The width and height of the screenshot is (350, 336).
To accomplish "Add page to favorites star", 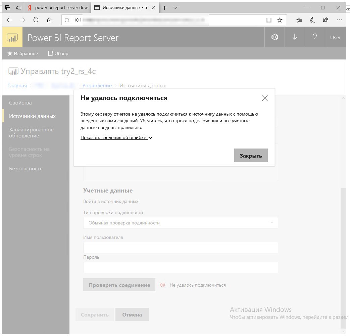I will click(x=280, y=20).
